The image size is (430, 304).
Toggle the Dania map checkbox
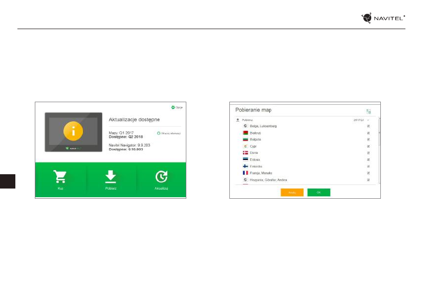click(x=368, y=153)
